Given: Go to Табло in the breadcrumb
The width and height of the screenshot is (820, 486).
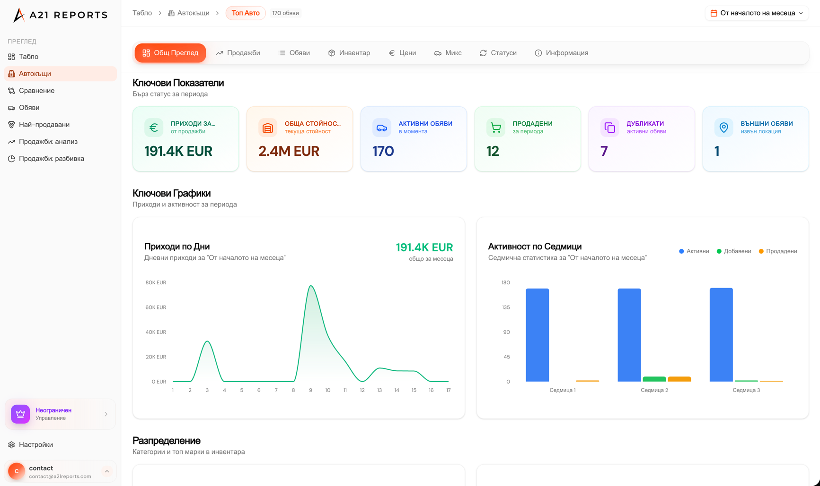Looking at the screenshot, I should click(142, 13).
